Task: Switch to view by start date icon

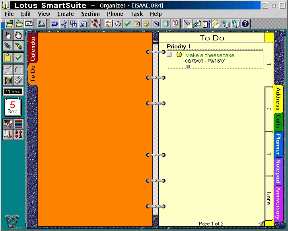Action: (x=8, y=135)
